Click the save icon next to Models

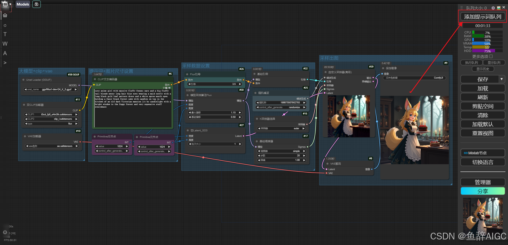click(36, 4)
